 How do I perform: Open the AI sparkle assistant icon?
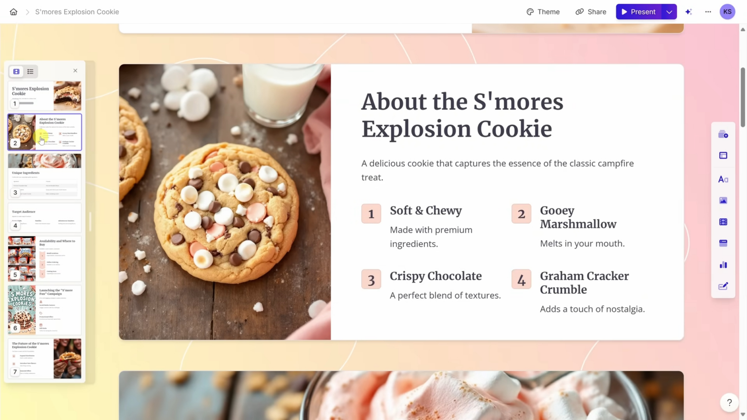tap(689, 12)
